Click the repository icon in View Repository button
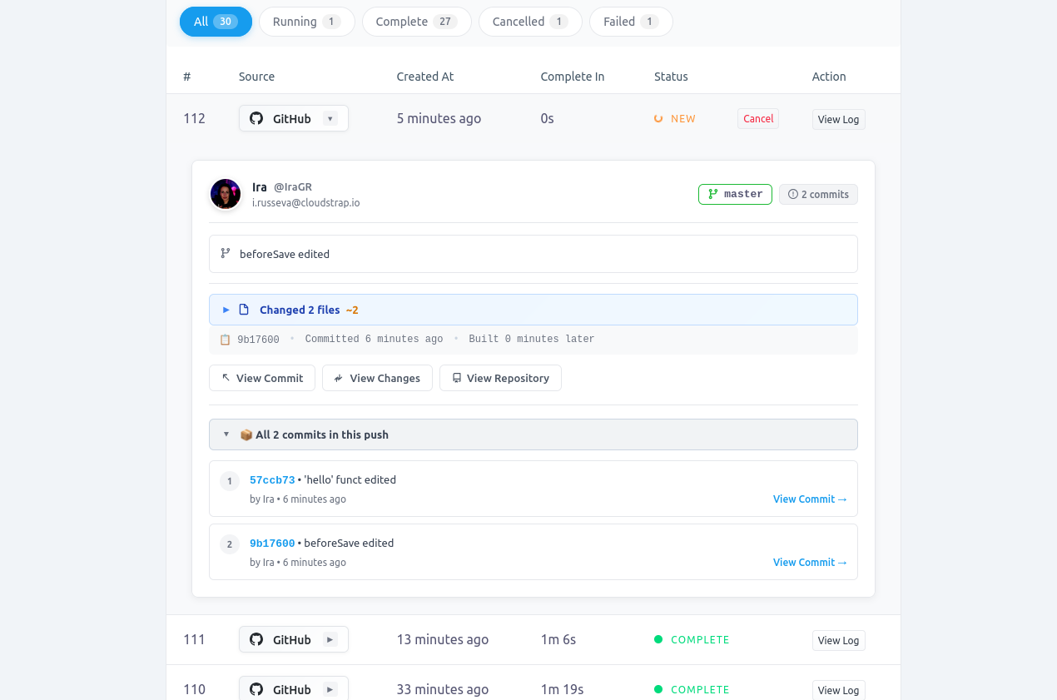This screenshot has width=1057, height=700. tap(456, 378)
